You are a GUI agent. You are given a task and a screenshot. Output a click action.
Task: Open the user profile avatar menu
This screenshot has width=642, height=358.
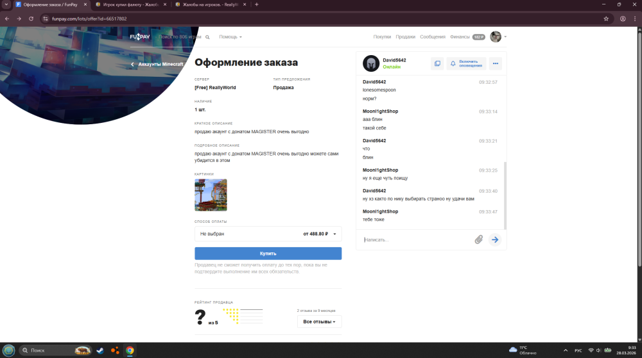point(496,37)
